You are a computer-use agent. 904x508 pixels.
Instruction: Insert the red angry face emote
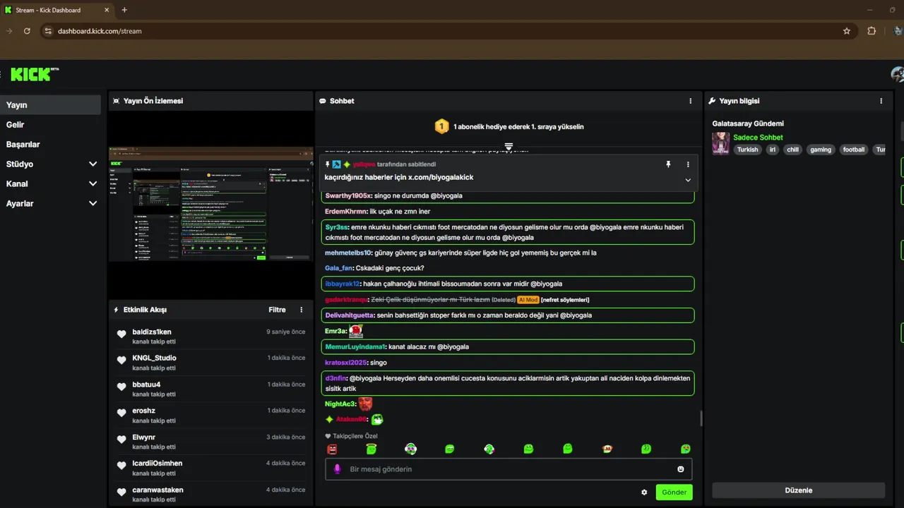point(332,449)
